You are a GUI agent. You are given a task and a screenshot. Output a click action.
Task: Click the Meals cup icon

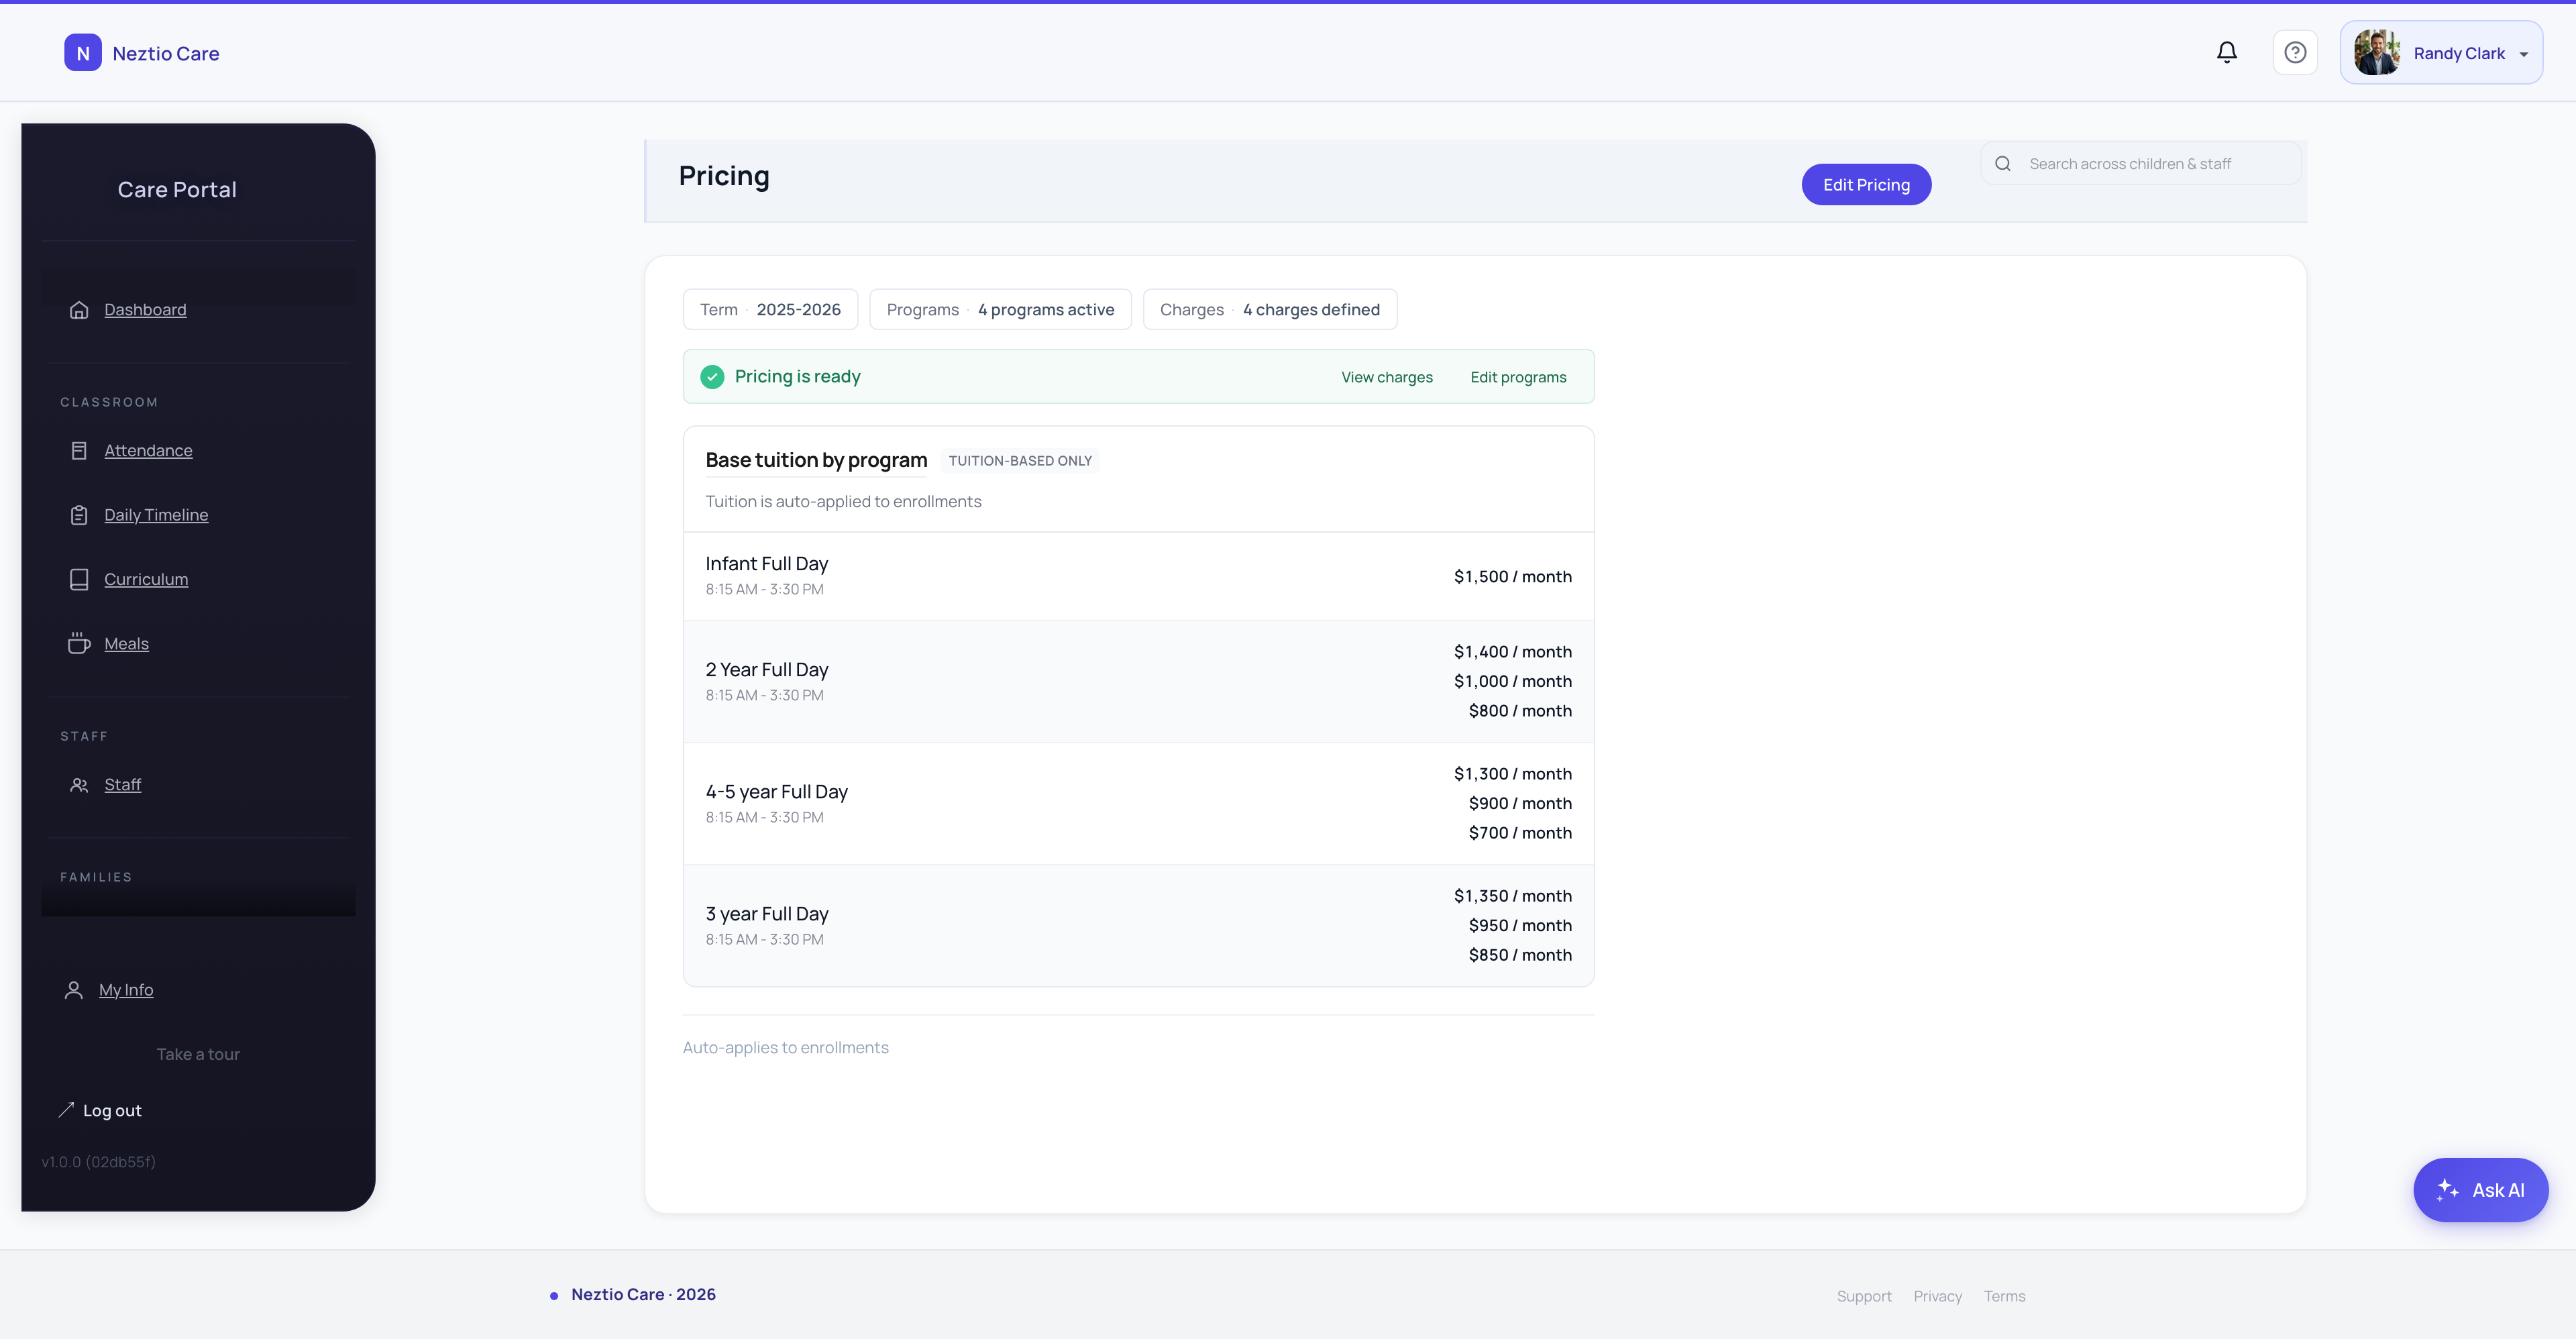79,644
